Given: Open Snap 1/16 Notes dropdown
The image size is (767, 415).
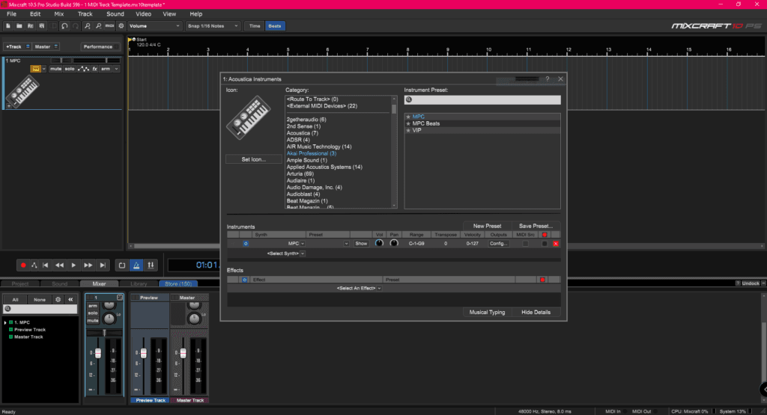Looking at the screenshot, I should click(x=213, y=26).
